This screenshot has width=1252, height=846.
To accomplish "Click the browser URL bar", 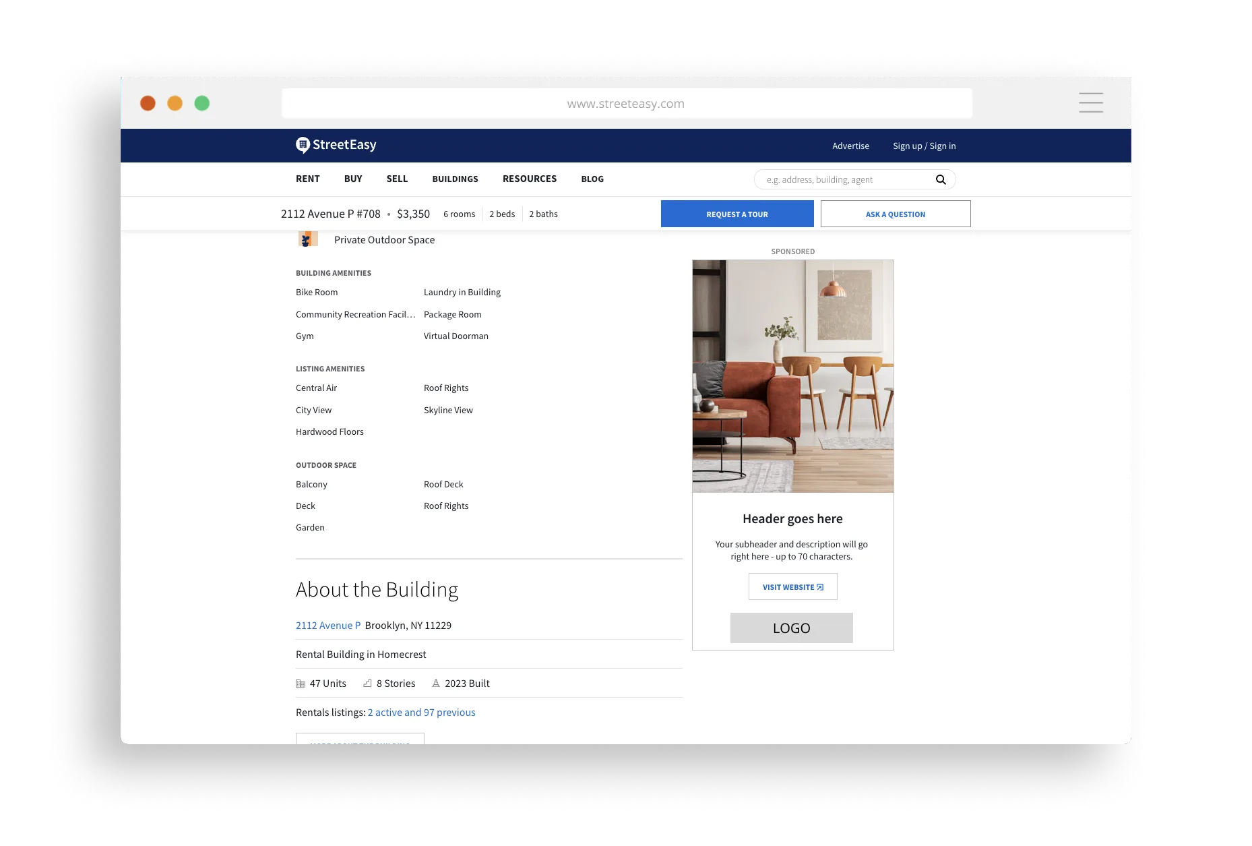I will (627, 103).
